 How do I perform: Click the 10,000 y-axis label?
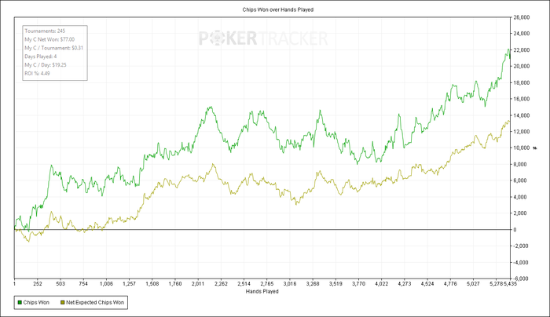pyautogui.click(x=522, y=148)
